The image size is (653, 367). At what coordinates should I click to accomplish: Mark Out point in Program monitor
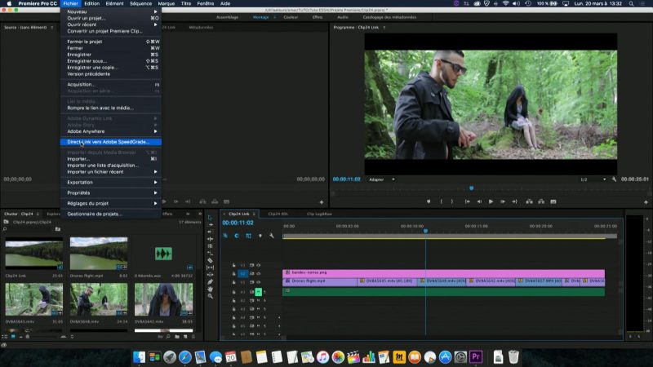[452, 201]
